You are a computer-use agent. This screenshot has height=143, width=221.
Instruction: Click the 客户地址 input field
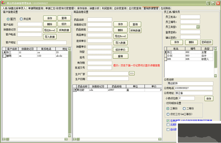[42, 43]
